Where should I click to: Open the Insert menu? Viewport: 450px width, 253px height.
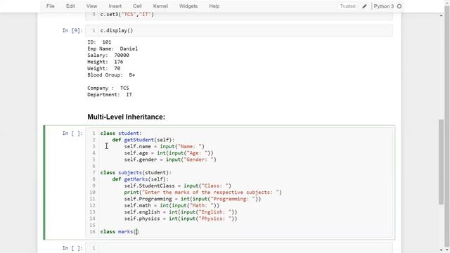pyautogui.click(x=115, y=6)
